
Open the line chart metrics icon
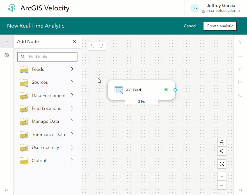pyautogui.click(x=240, y=82)
